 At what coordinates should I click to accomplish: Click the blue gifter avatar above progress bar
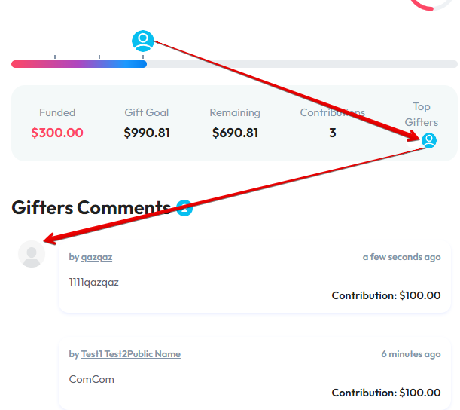[143, 41]
